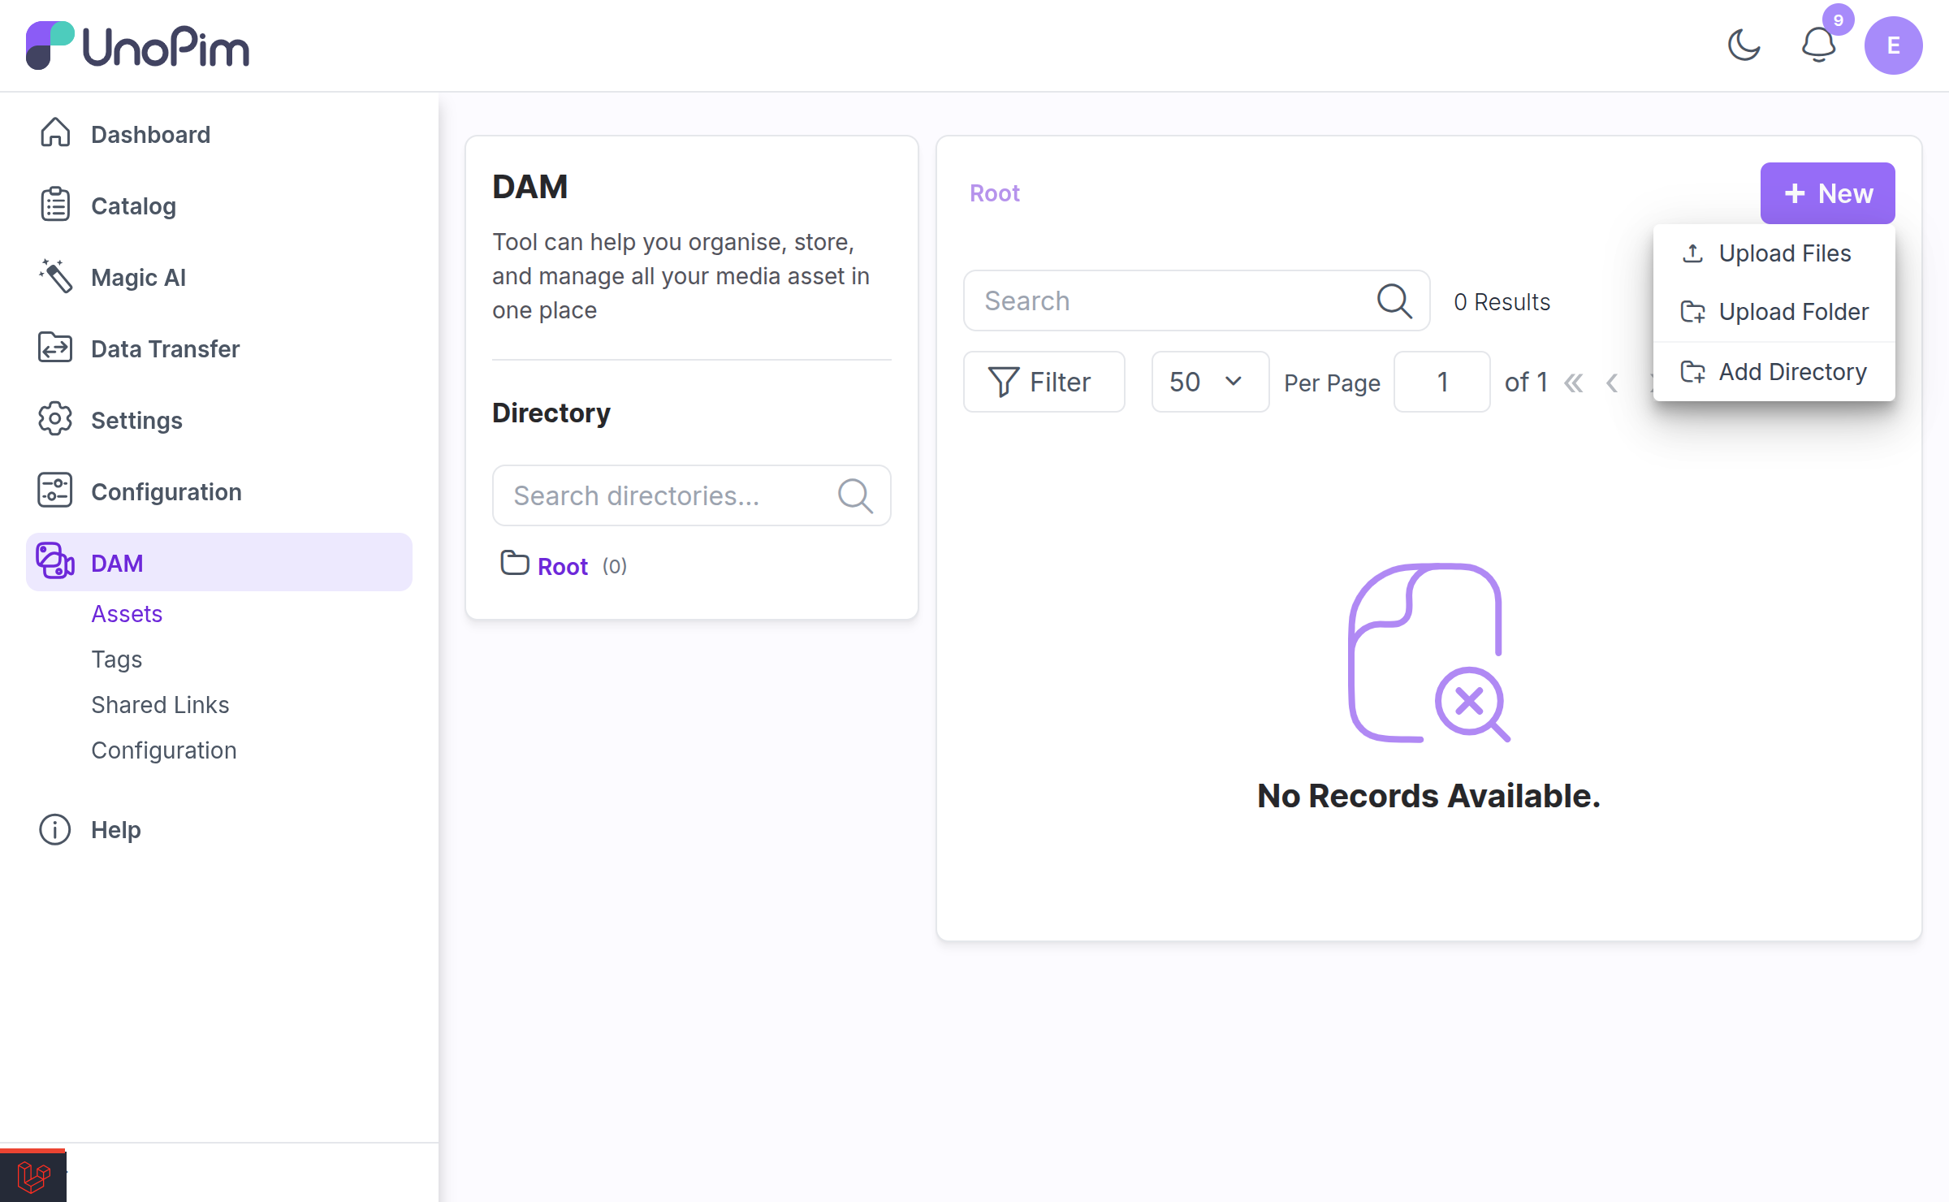Toggle dark mode with the moon icon
Image resolution: width=1949 pixels, height=1202 pixels.
(1744, 45)
